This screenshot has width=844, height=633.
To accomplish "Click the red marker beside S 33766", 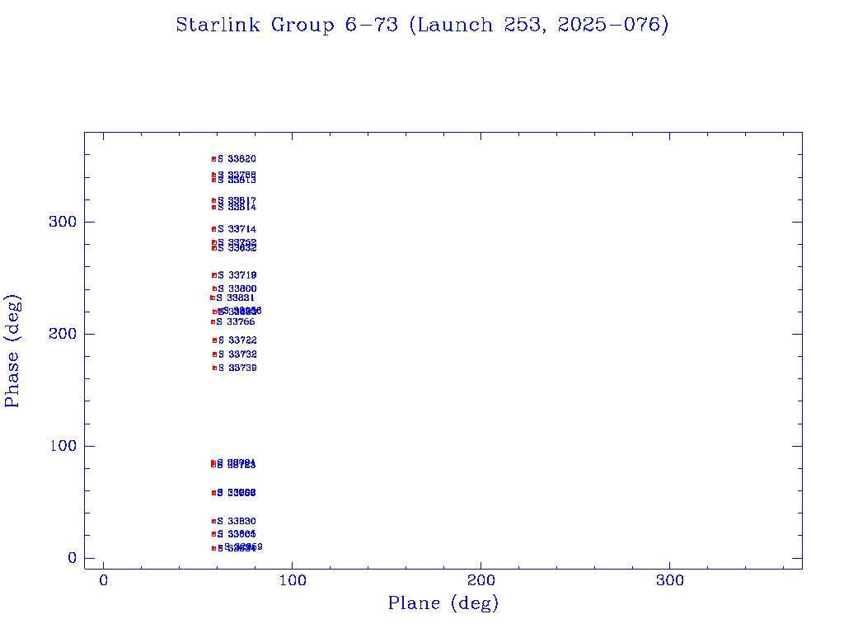I will click(x=213, y=322).
